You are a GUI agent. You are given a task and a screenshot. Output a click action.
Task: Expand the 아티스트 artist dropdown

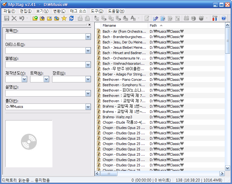(88, 51)
